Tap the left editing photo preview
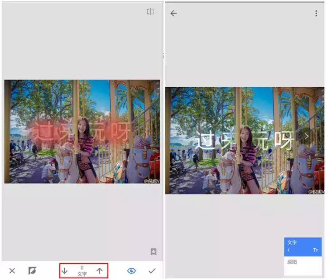 pyautogui.click(x=82, y=132)
